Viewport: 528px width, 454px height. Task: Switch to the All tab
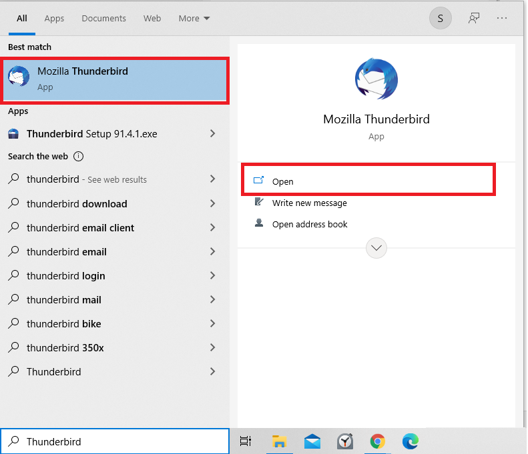click(x=22, y=19)
